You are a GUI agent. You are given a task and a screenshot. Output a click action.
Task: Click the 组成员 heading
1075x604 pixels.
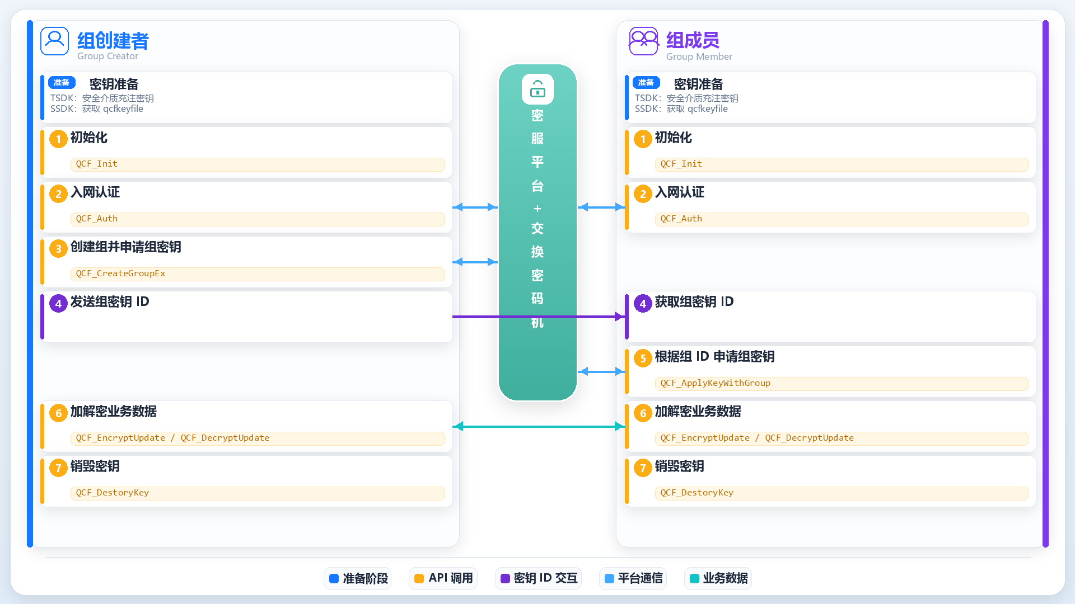pyautogui.click(x=693, y=40)
